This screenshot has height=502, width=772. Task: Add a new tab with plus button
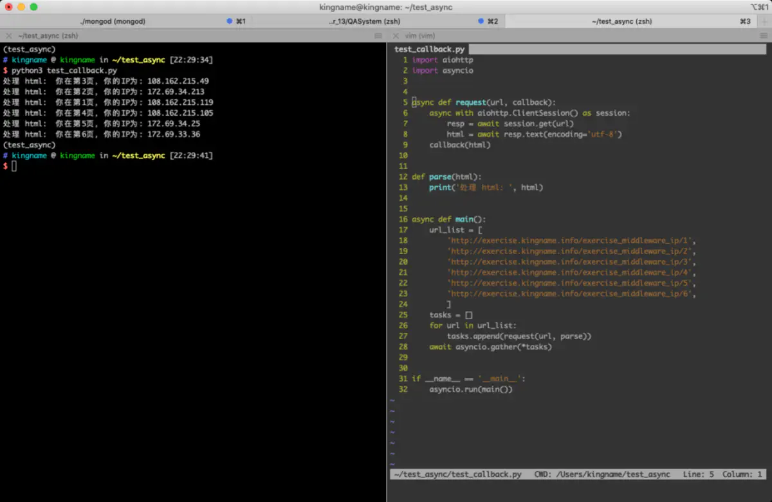[764, 21]
